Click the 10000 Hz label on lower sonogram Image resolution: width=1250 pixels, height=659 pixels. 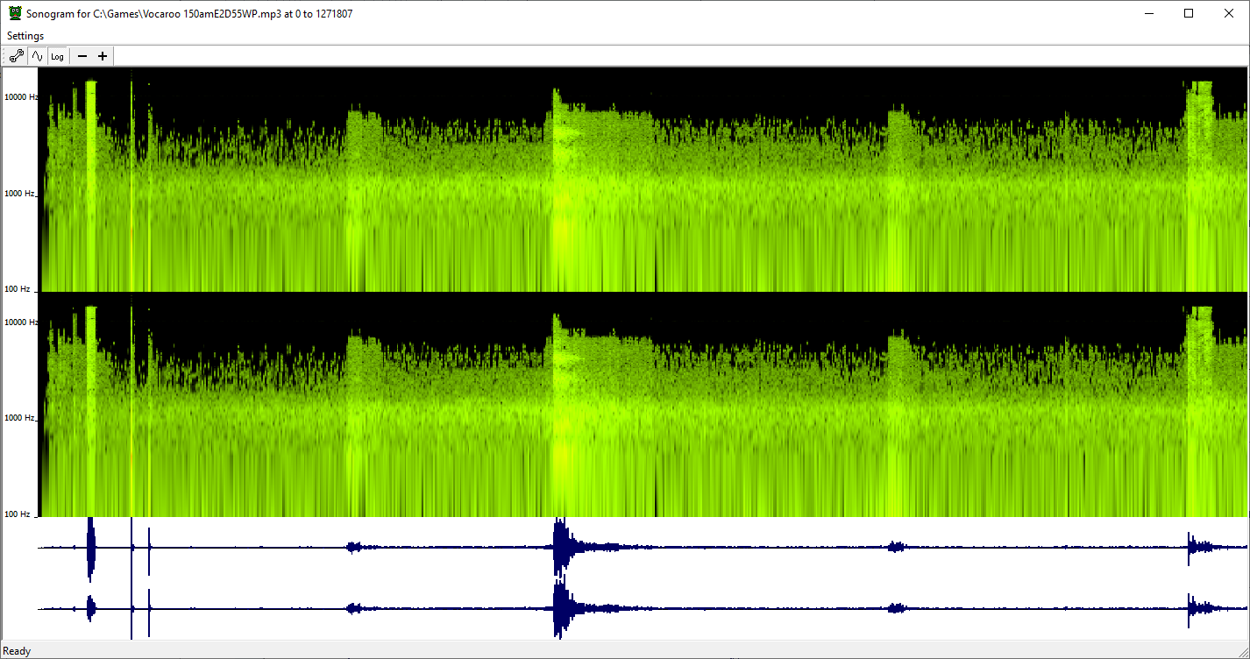point(22,322)
